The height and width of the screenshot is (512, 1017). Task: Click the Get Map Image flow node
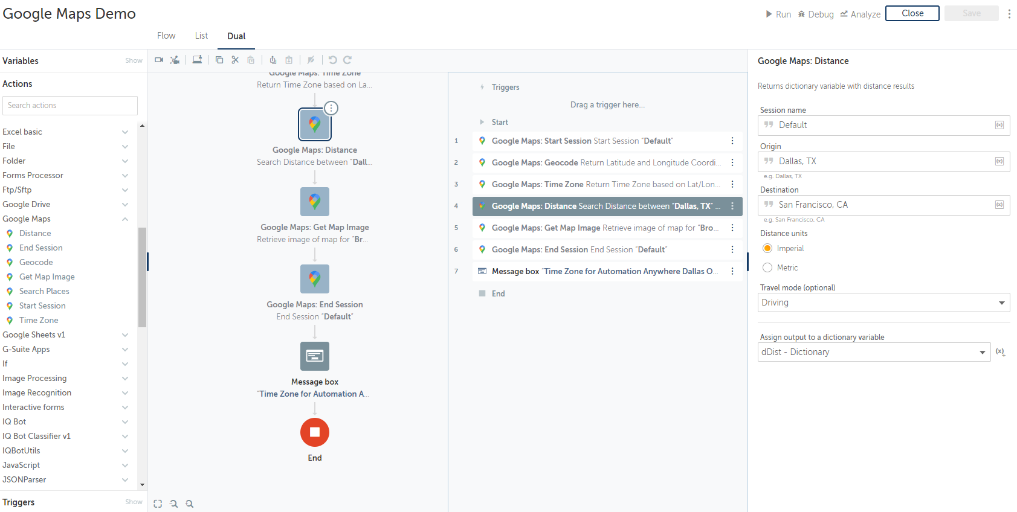315,202
